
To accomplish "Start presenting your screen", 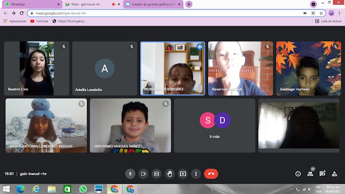I will click(x=183, y=174).
